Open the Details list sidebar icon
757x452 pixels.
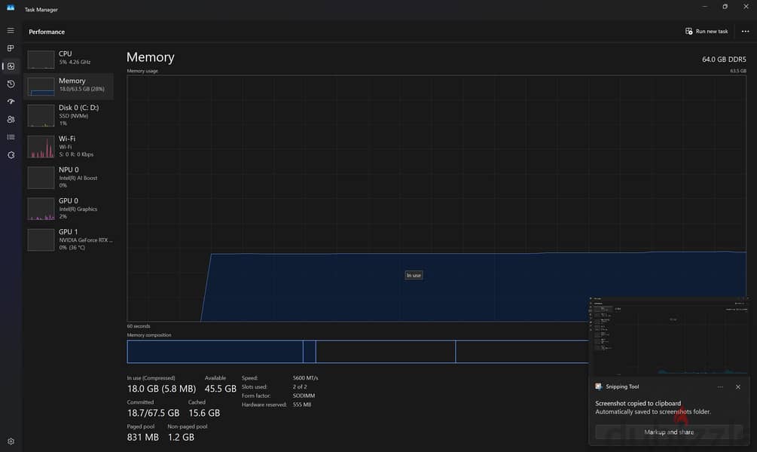[x=11, y=137]
